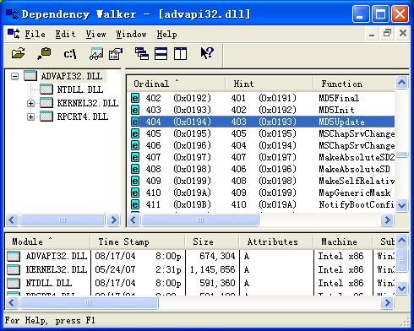414x331 pixels.
Task: Open the View menu
Action: tap(95, 35)
